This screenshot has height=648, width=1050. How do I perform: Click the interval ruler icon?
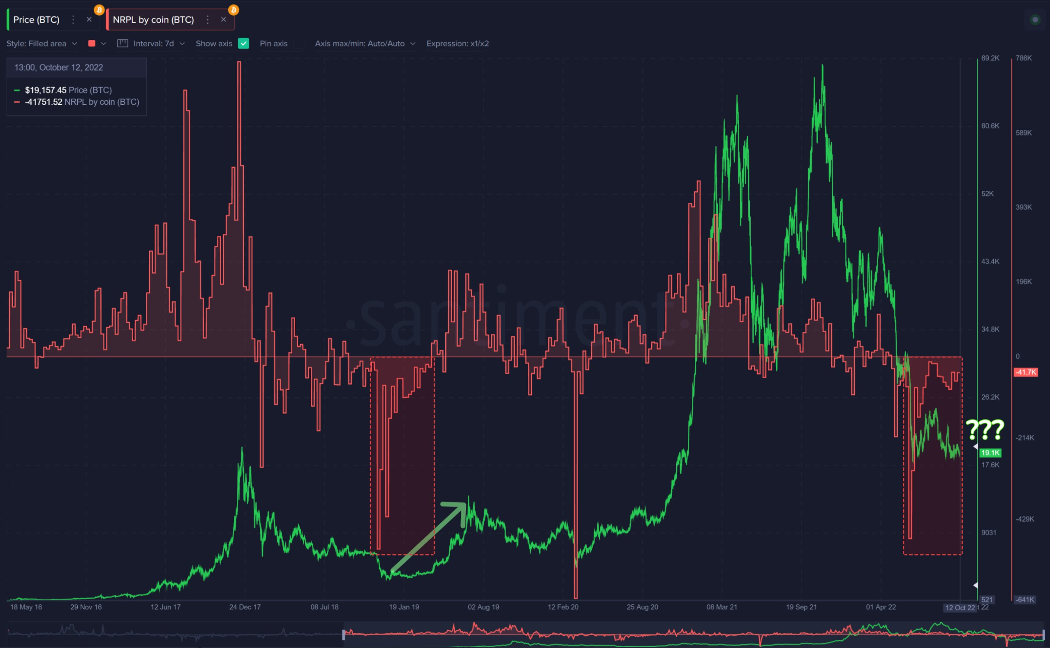pyautogui.click(x=123, y=43)
